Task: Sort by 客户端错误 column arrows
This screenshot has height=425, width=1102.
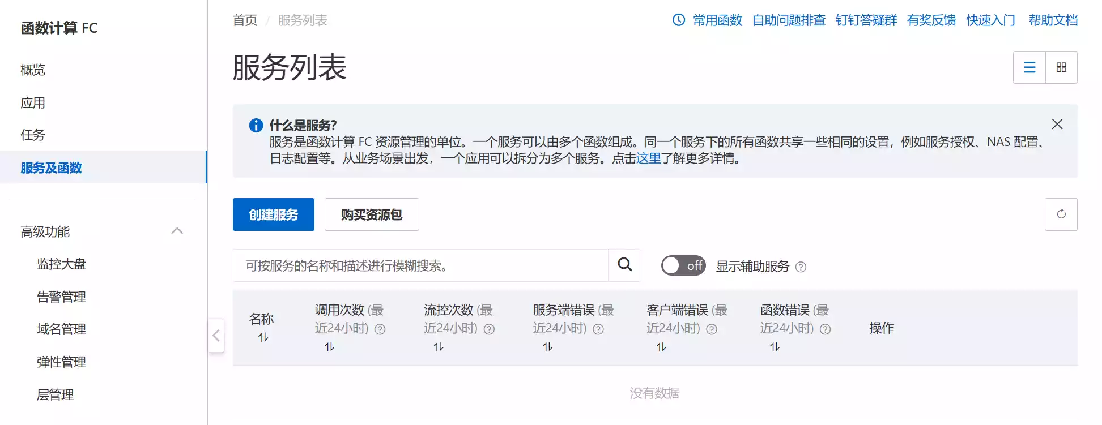Action: [661, 347]
